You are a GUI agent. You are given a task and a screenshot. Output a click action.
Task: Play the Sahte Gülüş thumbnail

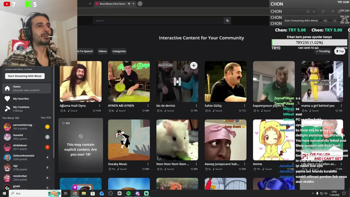(225, 81)
